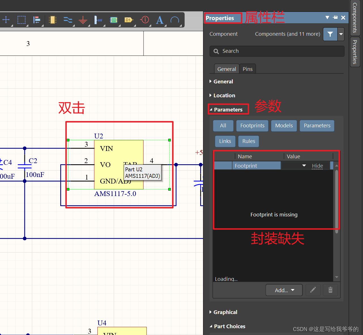
Task: Select the Place Part component tool
Action: click(53, 20)
